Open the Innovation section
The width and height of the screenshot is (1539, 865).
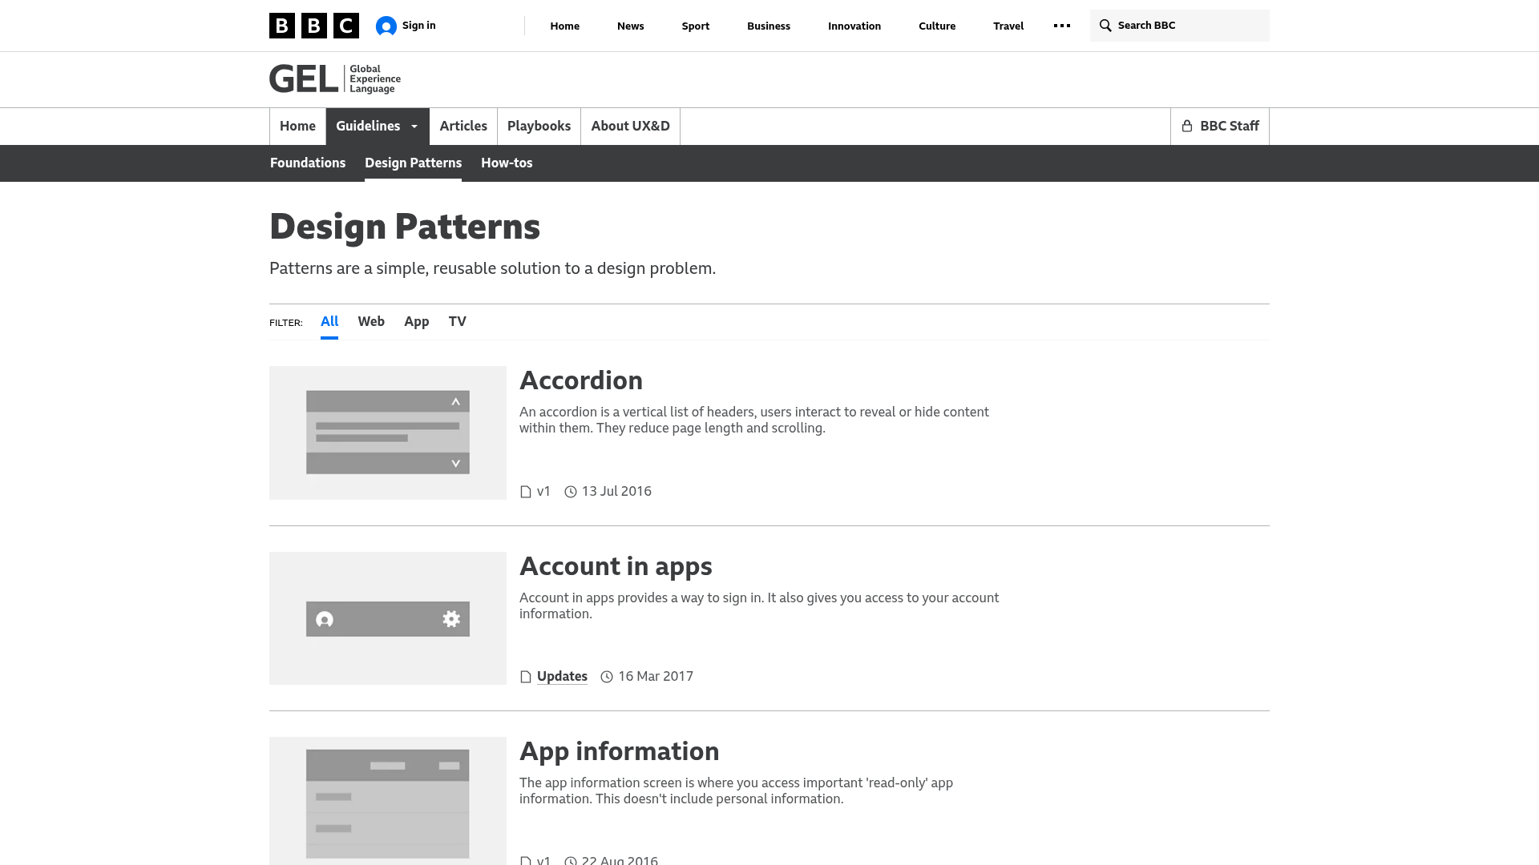coord(854,26)
